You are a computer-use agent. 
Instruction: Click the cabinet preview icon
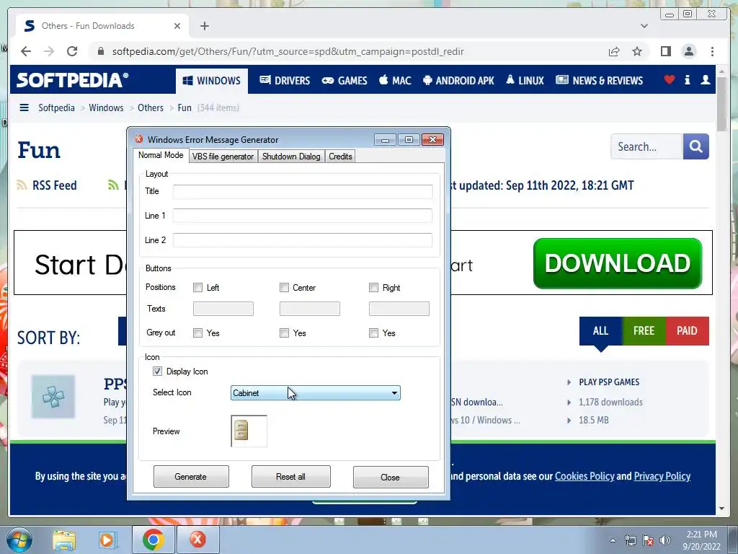[x=241, y=430]
